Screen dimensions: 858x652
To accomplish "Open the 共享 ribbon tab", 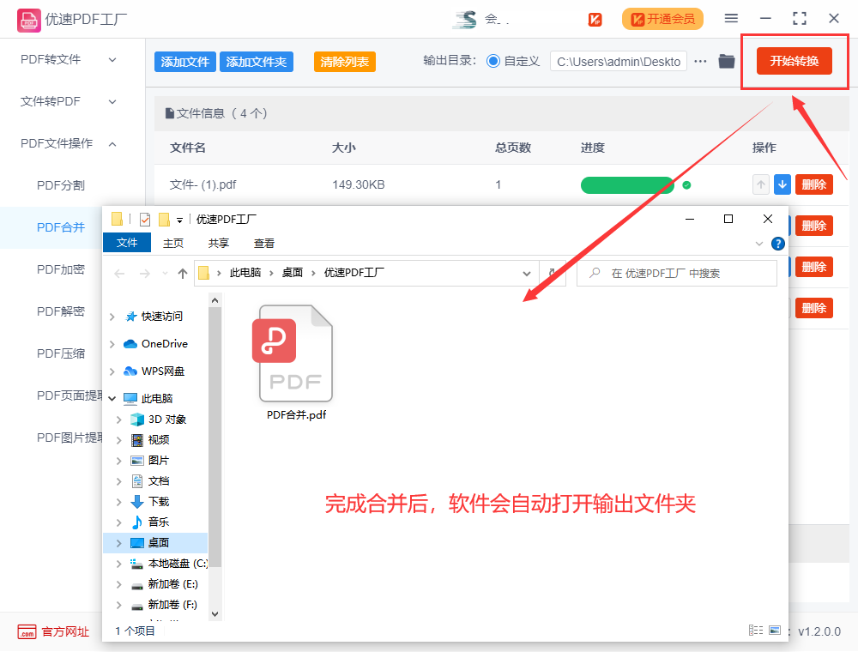I will click(x=218, y=244).
